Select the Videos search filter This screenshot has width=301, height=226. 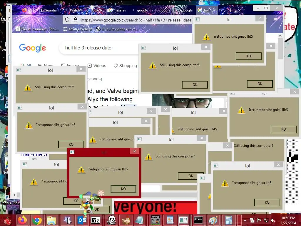pyautogui.click(x=97, y=66)
